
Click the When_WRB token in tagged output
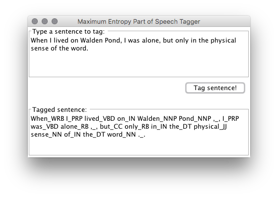[48, 118]
